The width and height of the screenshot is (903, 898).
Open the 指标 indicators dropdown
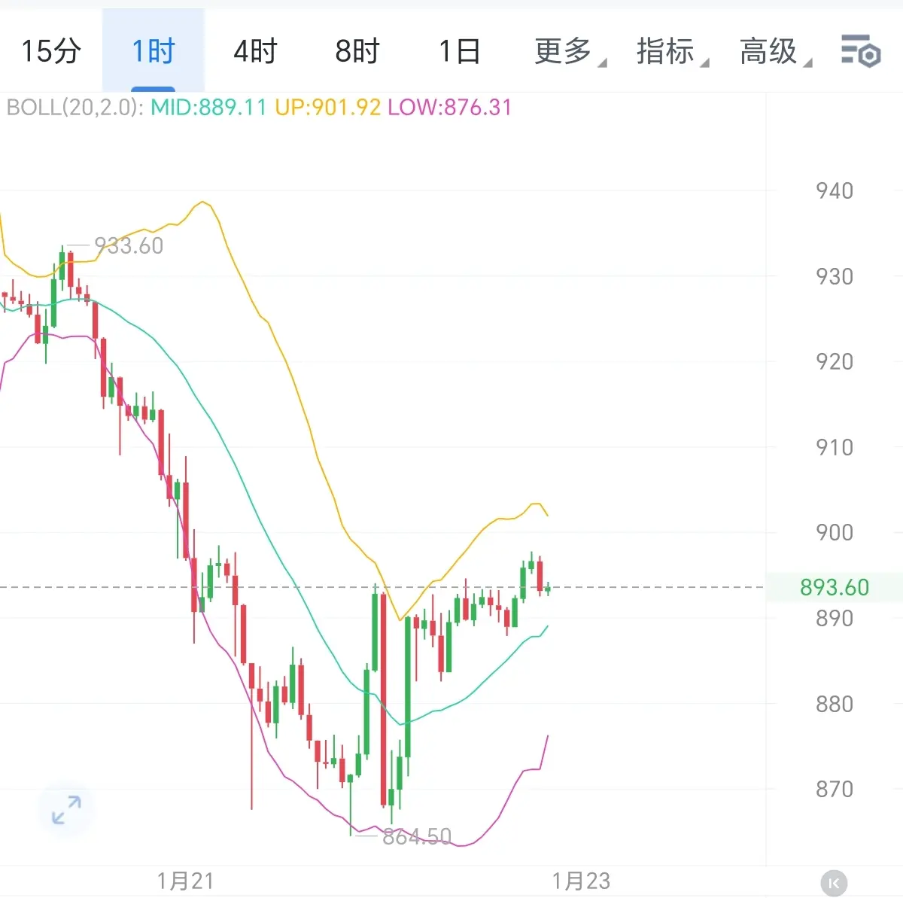pyautogui.click(x=671, y=51)
